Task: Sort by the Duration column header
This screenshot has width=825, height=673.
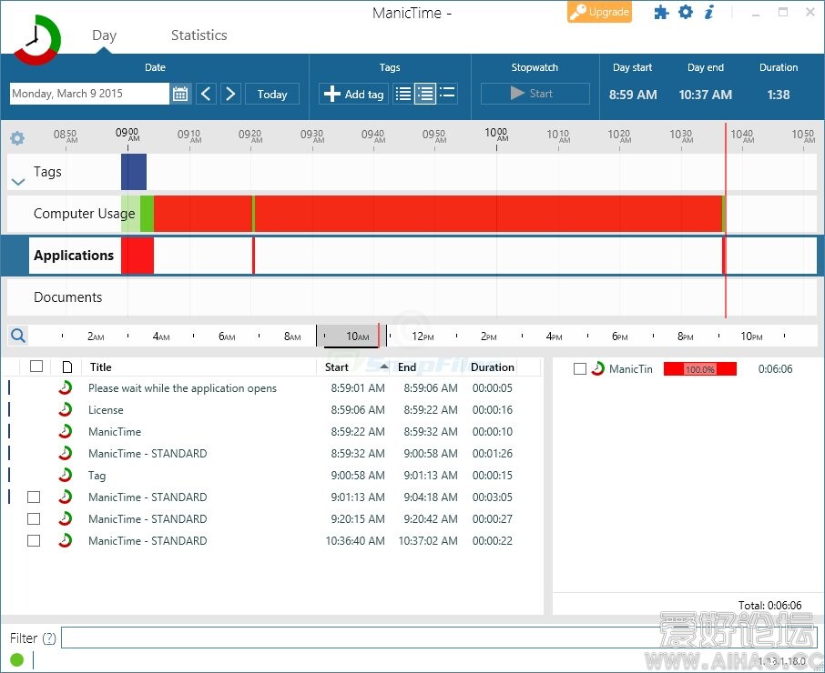Action: [x=493, y=367]
